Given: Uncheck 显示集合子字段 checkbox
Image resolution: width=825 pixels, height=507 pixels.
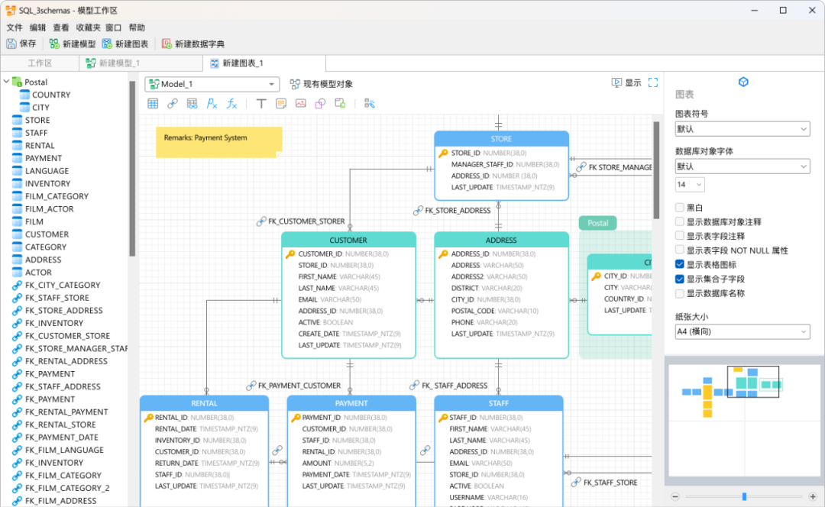Looking at the screenshot, I should (679, 279).
